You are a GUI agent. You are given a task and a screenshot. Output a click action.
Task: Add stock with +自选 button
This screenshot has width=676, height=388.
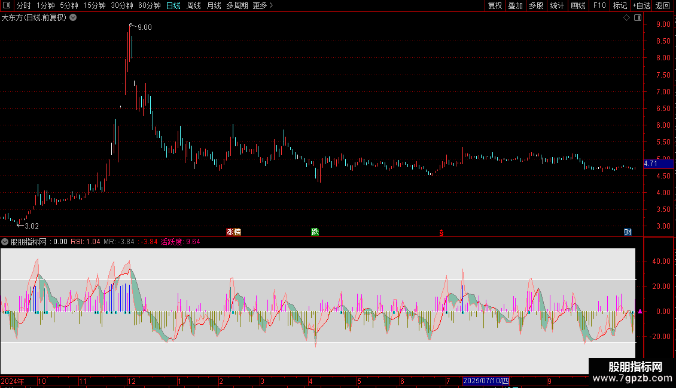pos(641,5)
